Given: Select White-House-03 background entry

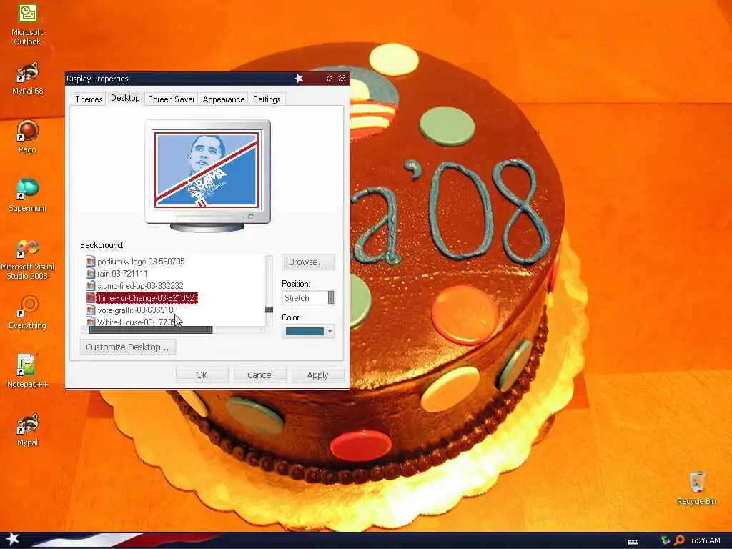Looking at the screenshot, I should [x=137, y=322].
